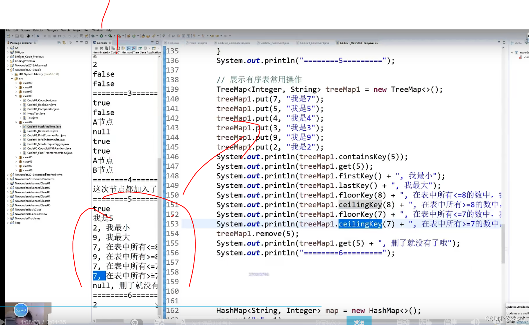Image resolution: width=529 pixels, height=325 pixels.
Task: Expand the Ad project node
Action: [x=8, y=48]
